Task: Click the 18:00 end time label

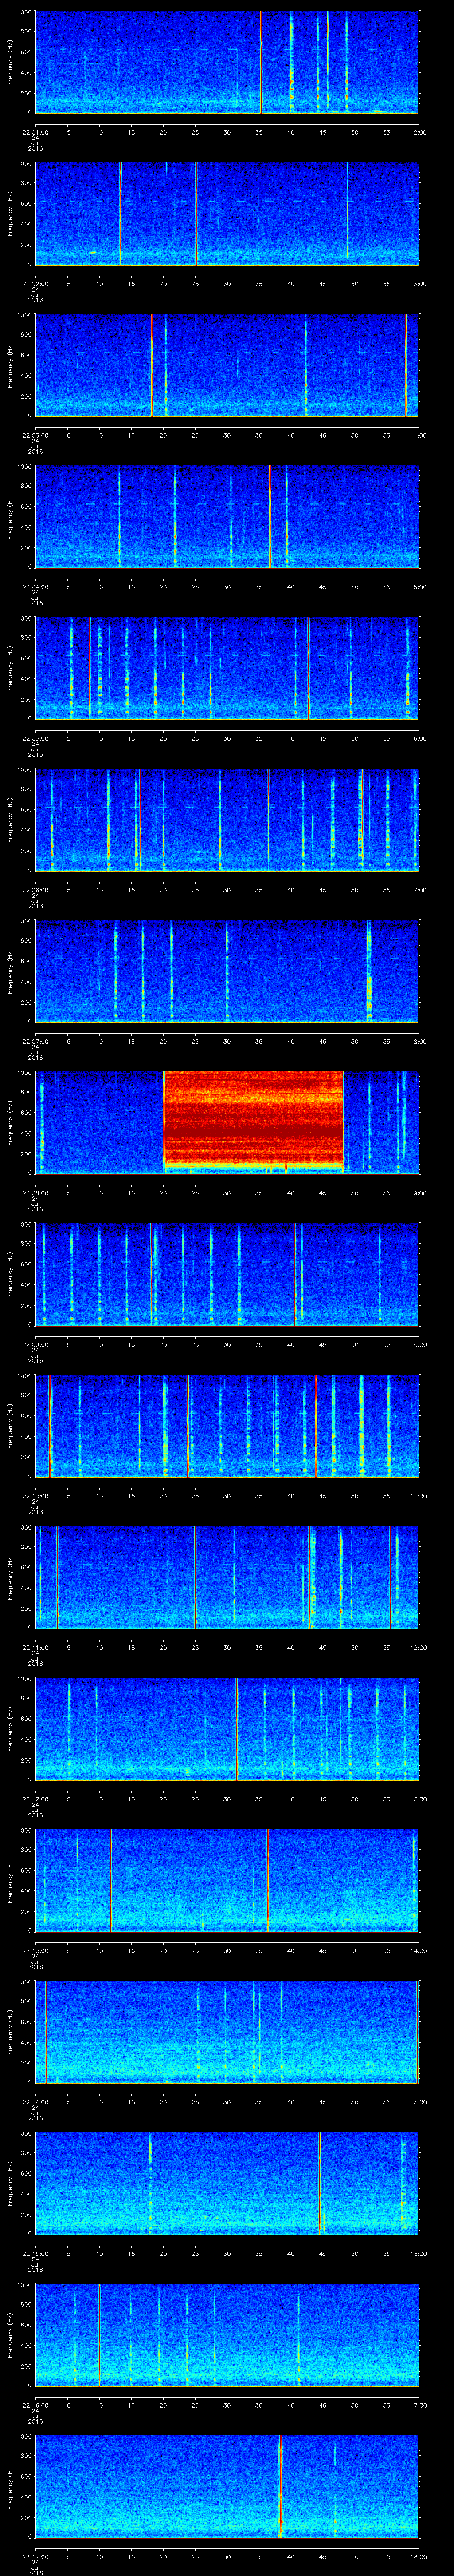Action: pos(418,2557)
